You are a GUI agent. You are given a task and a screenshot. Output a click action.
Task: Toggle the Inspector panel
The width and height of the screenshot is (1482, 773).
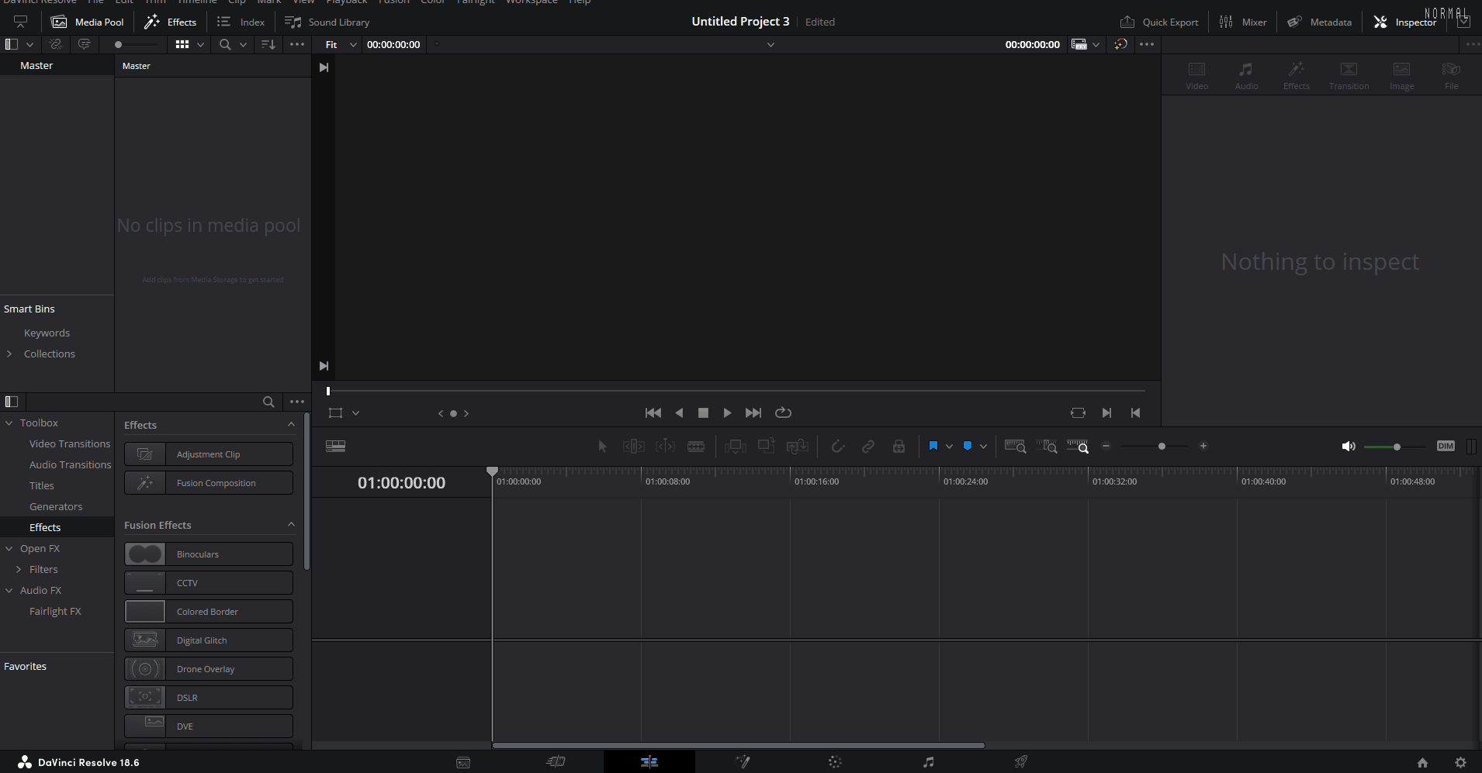tap(1405, 22)
